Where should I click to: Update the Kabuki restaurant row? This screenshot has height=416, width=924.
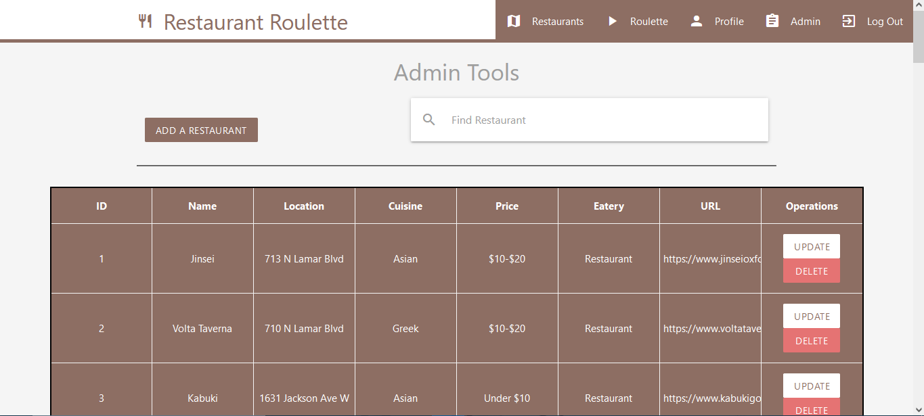tap(812, 386)
